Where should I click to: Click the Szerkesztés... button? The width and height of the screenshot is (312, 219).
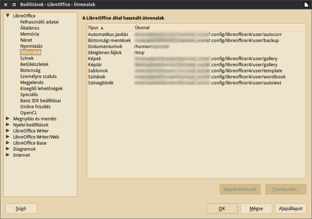[x=286, y=189]
